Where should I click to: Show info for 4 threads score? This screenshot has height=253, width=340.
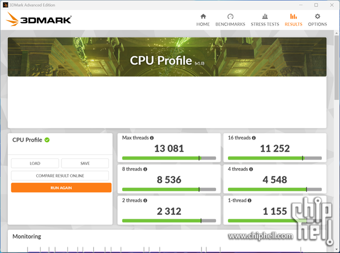coord(251,169)
